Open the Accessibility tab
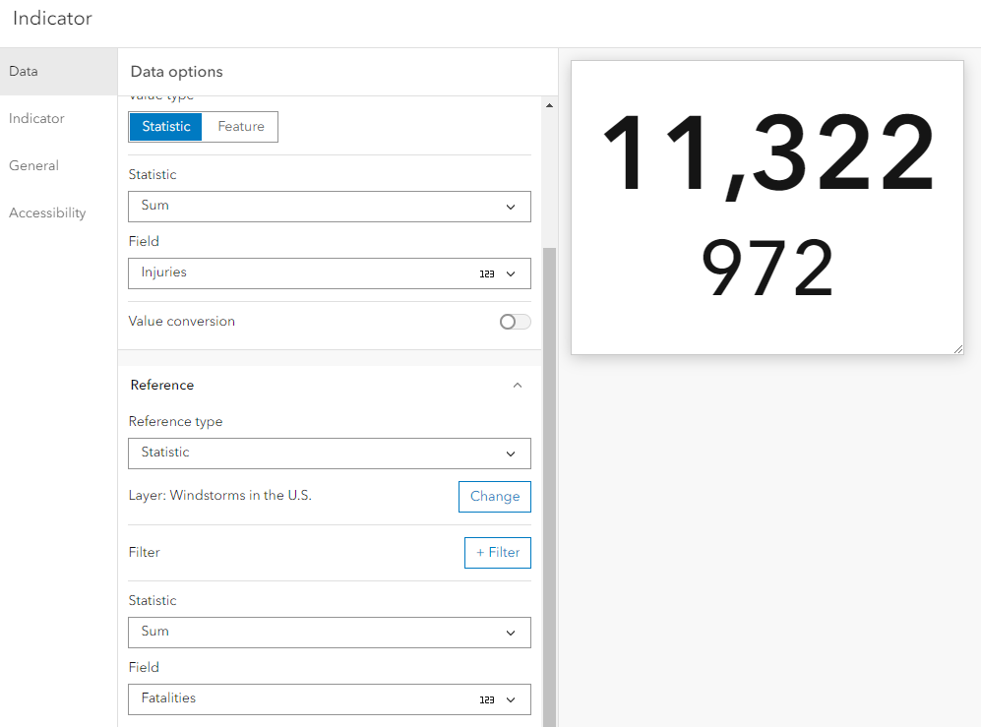The image size is (981, 727). coord(47,212)
